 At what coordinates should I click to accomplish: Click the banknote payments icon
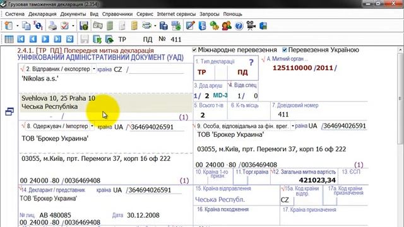click(98, 26)
